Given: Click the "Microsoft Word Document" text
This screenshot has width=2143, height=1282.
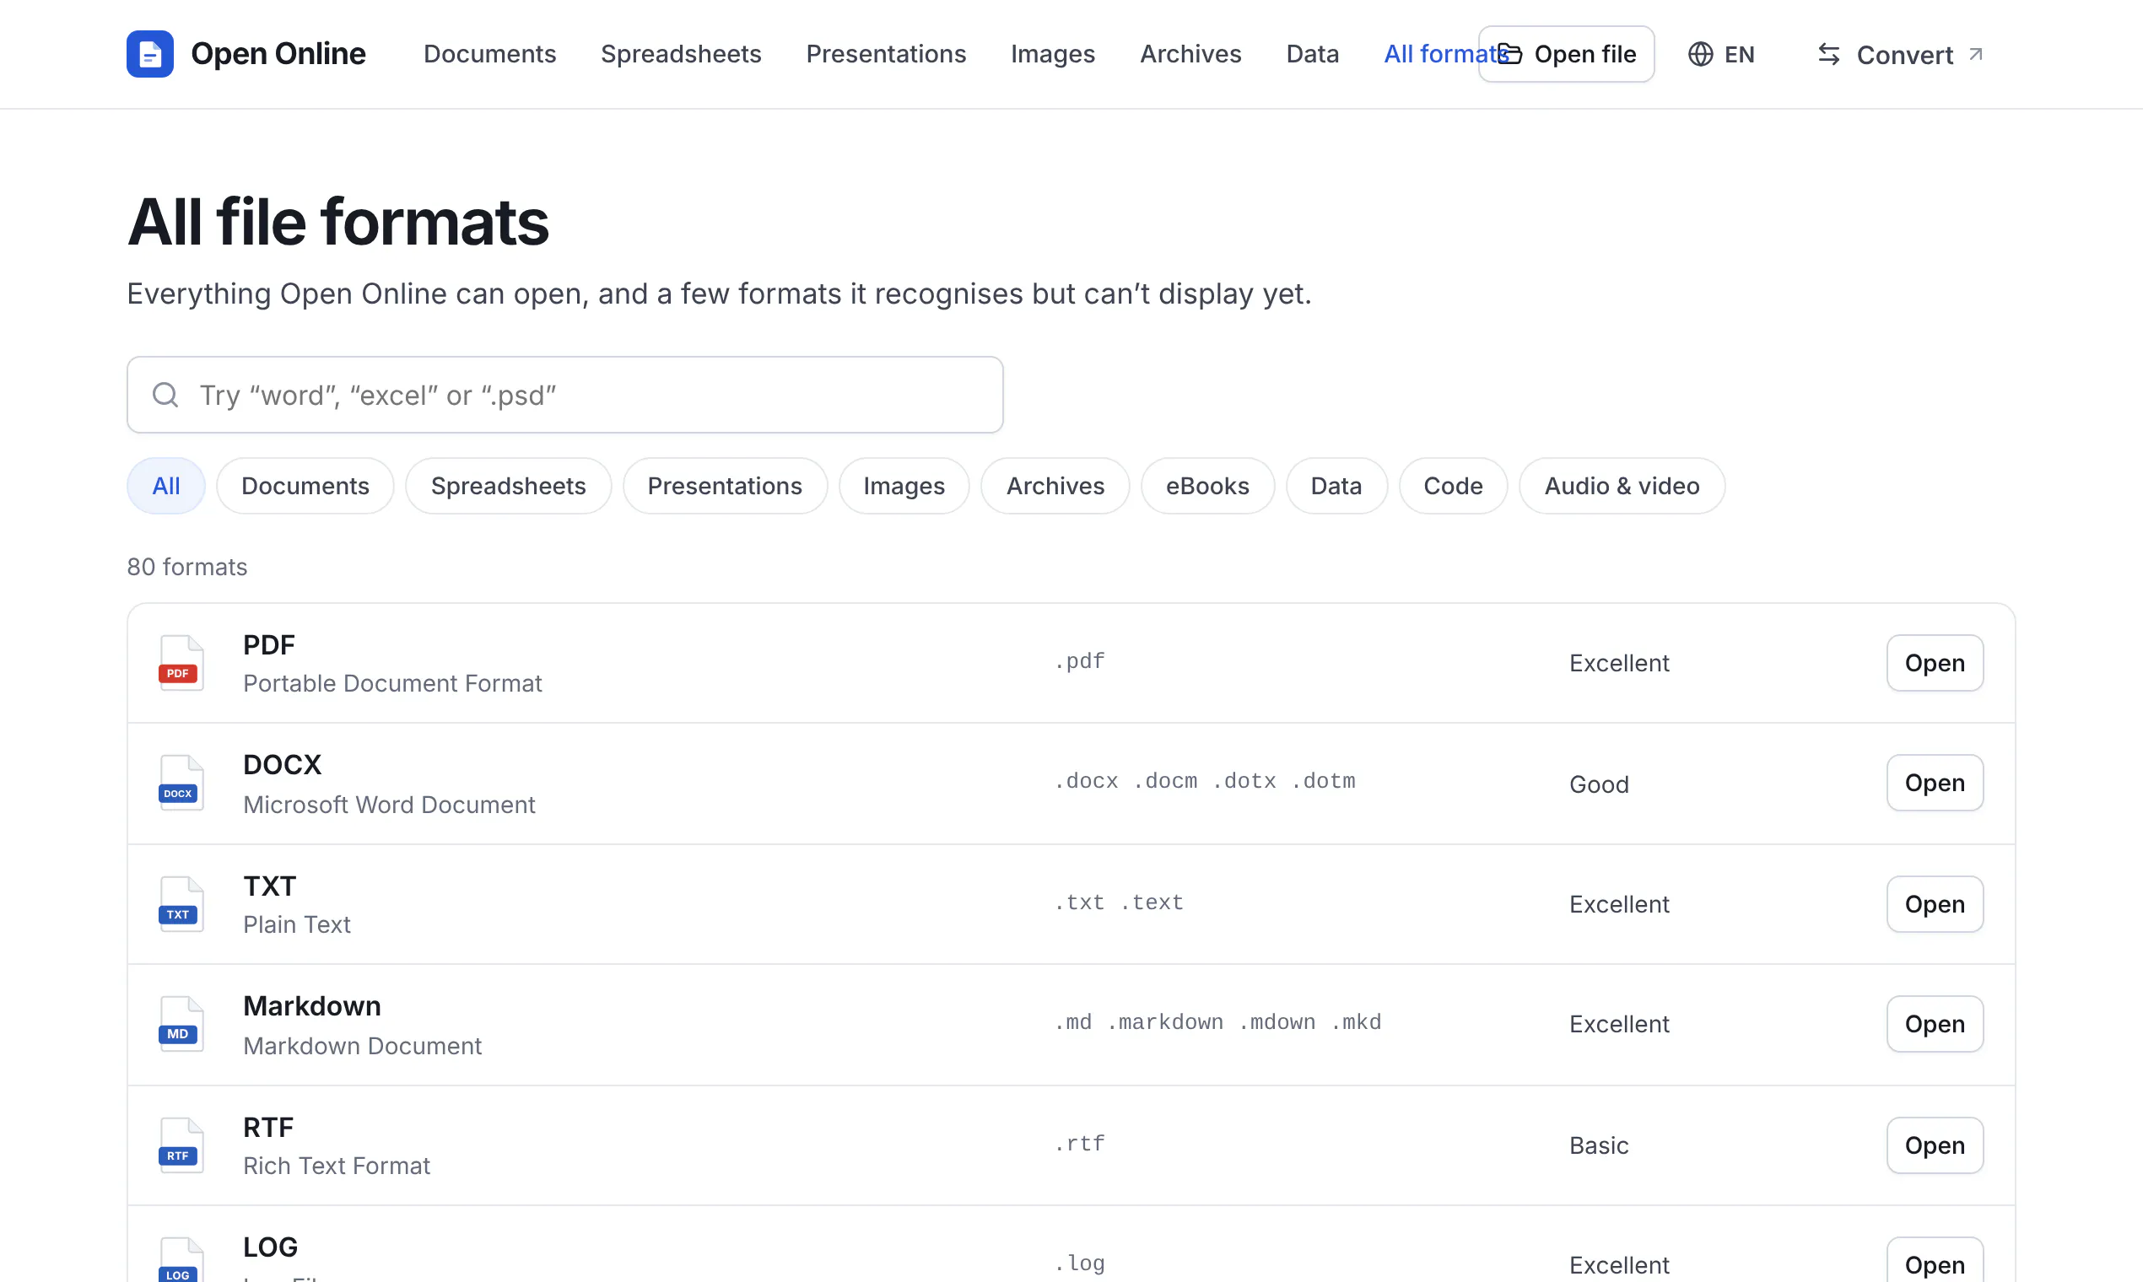Looking at the screenshot, I should (389, 805).
